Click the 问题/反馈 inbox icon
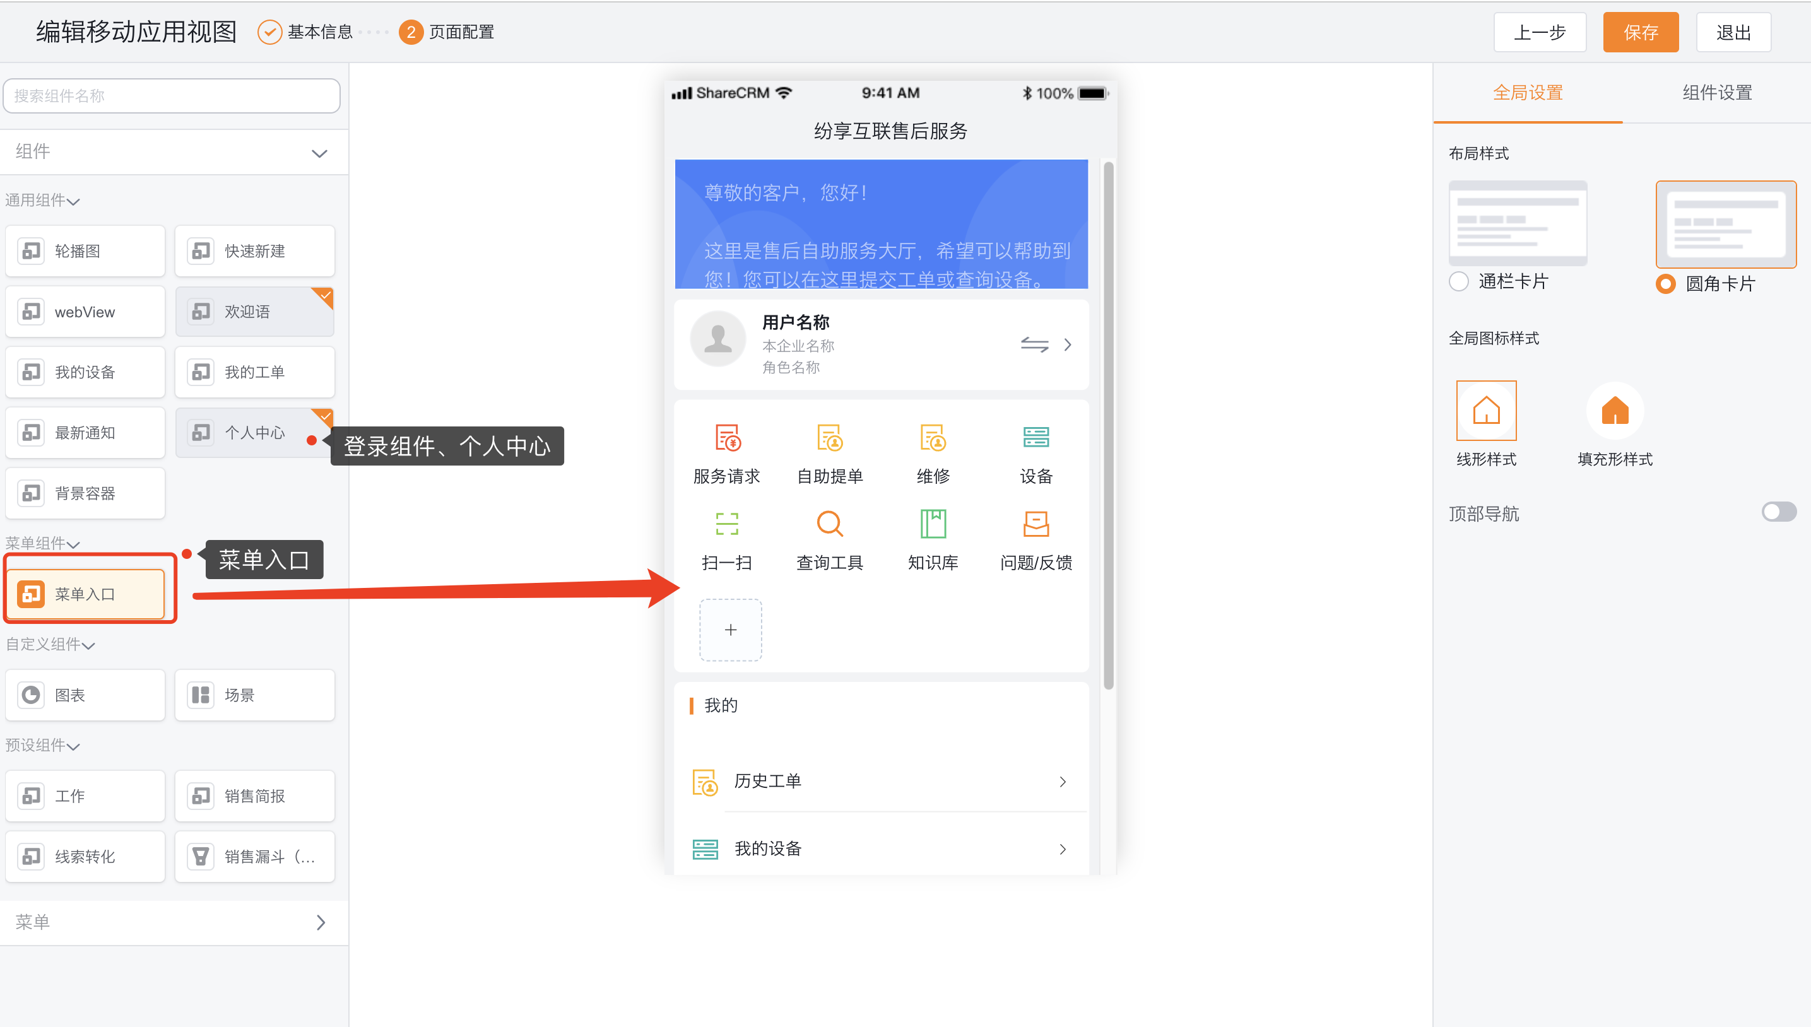 click(1035, 524)
